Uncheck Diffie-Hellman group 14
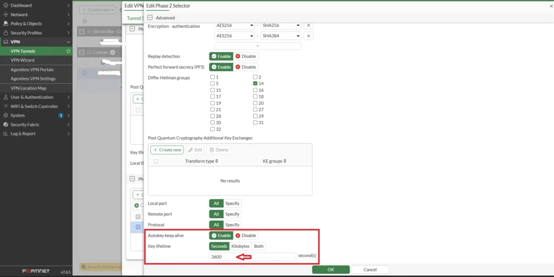The width and height of the screenshot is (554, 277). click(x=255, y=84)
